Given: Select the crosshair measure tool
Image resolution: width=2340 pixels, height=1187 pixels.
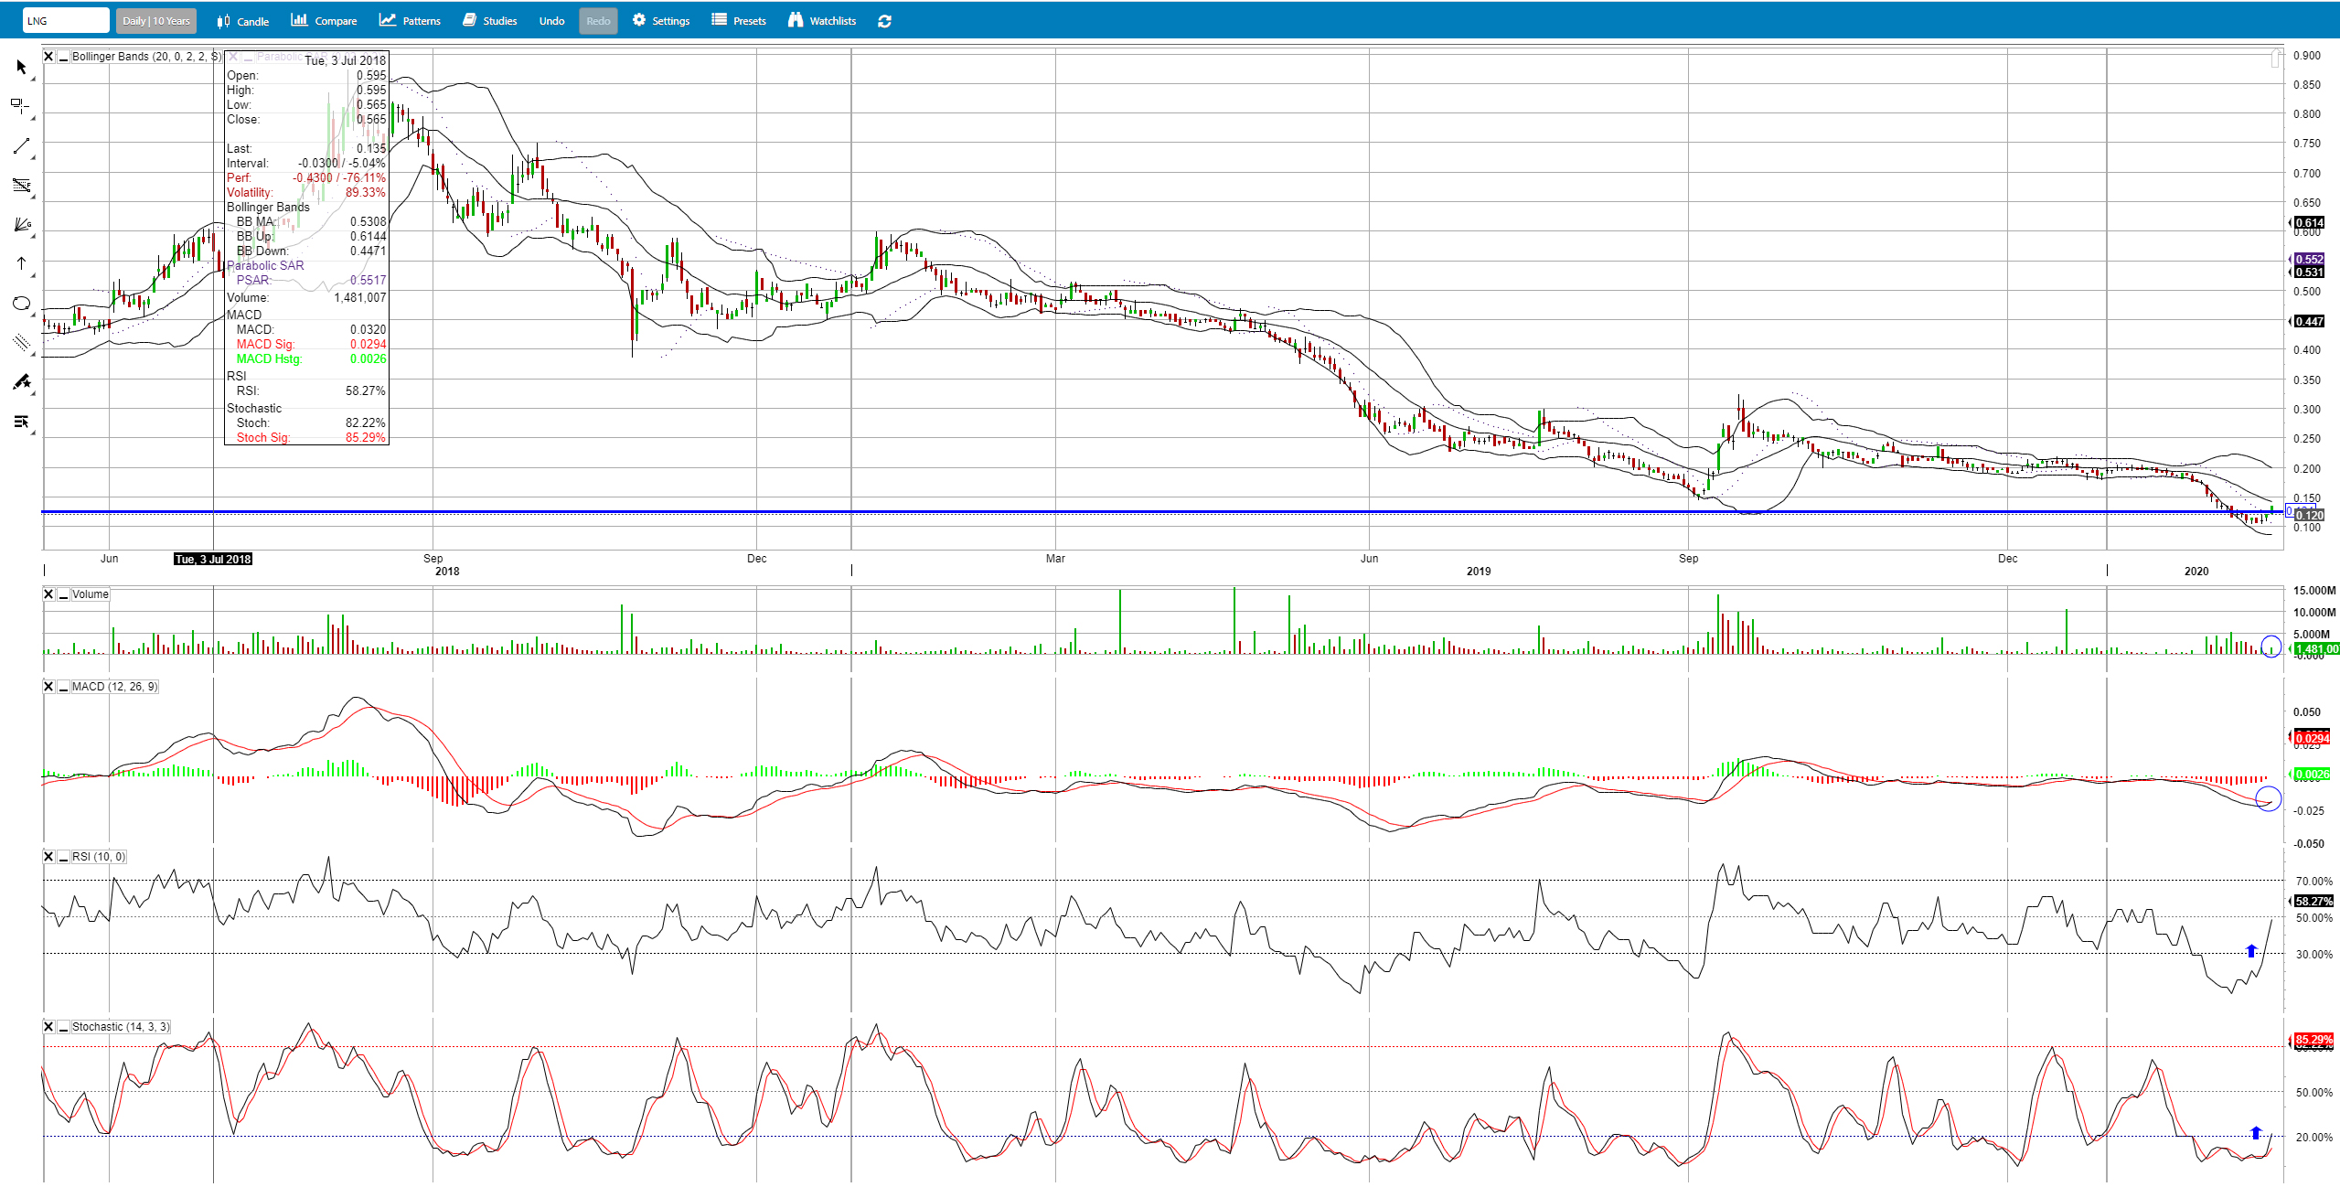Looking at the screenshot, I should pos(22,107).
